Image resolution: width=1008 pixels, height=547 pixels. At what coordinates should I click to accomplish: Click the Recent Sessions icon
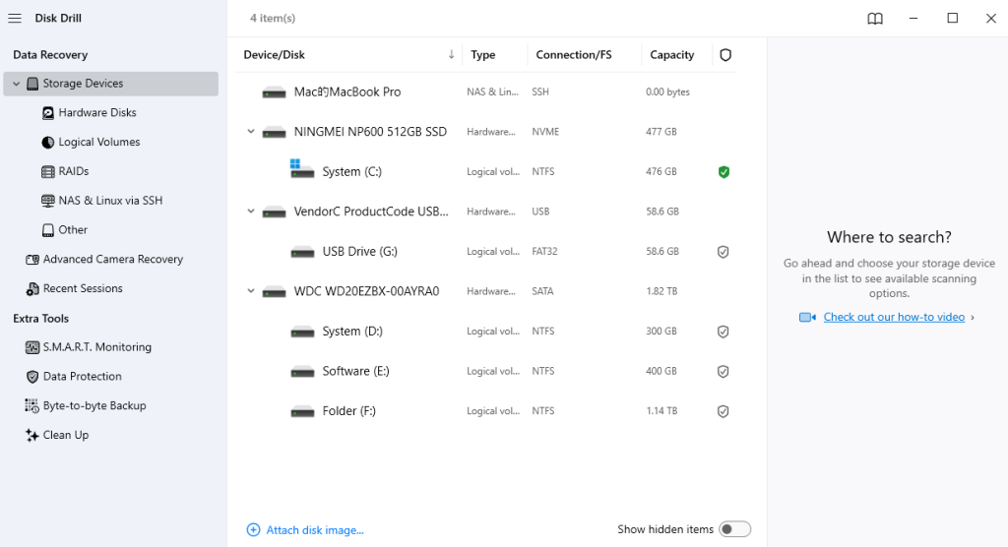pos(32,289)
